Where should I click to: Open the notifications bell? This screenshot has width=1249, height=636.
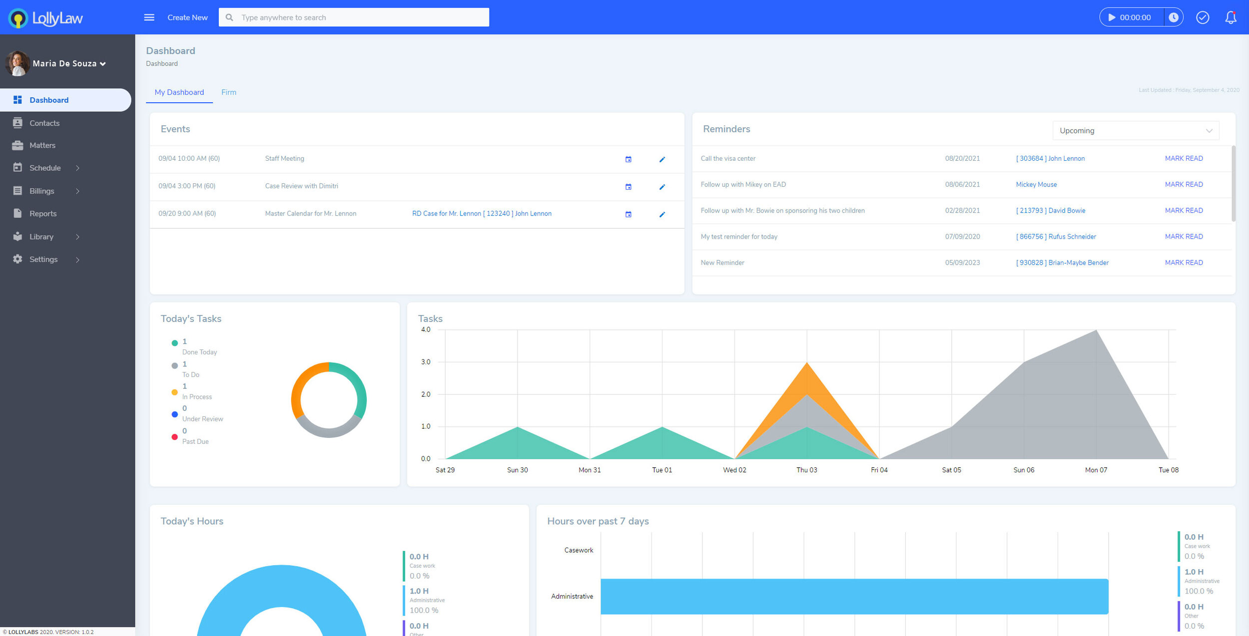[x=1231, y=17]
